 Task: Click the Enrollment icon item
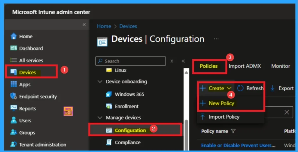tap(109, 106)
